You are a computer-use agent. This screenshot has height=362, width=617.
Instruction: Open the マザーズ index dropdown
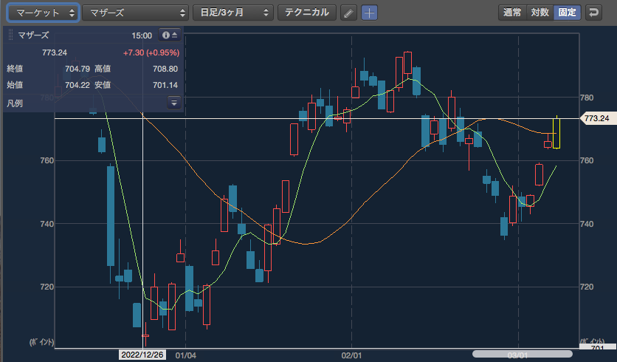135,13
